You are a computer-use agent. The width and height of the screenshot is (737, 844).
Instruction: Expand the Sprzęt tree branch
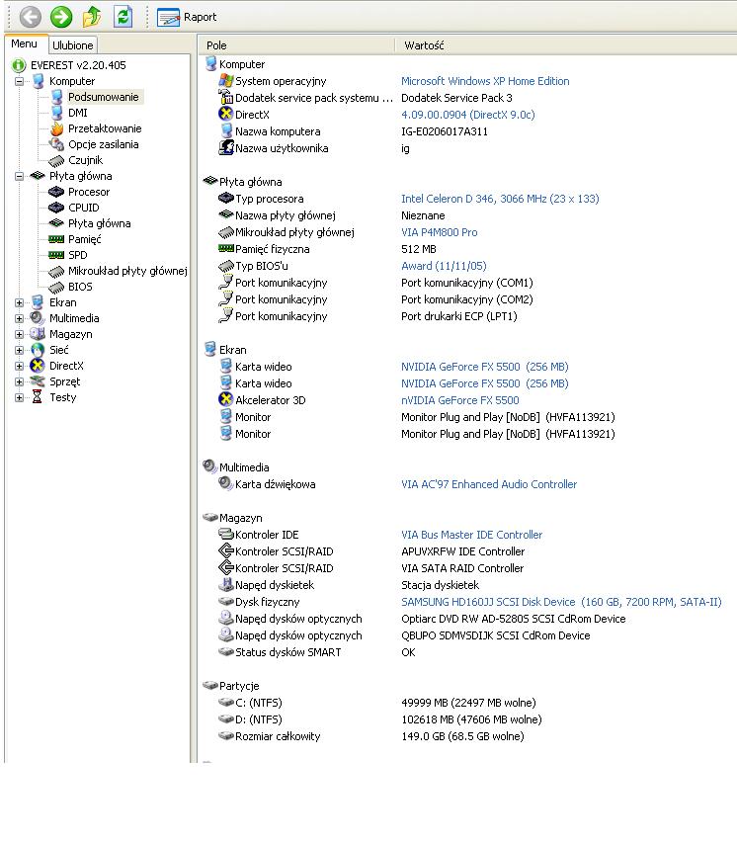tap(20, 381)
